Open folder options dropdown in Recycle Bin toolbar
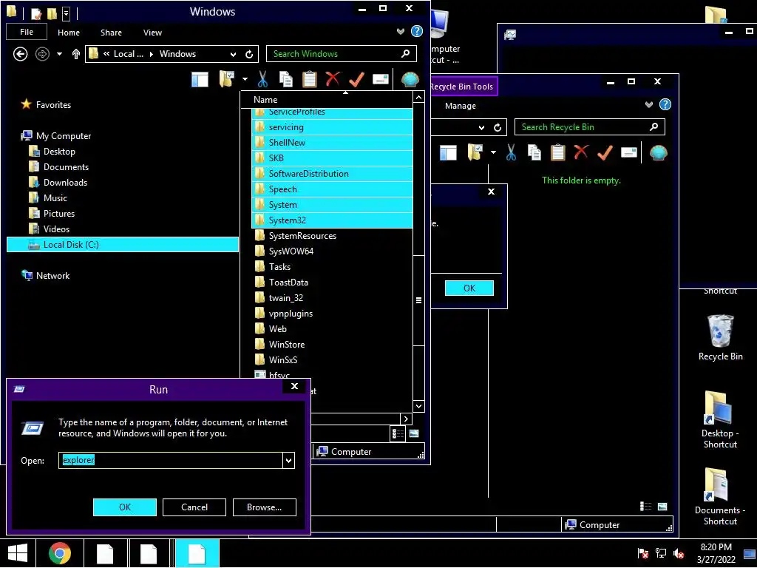The width and height of the screenshot is (757, 568). [493, 152]
